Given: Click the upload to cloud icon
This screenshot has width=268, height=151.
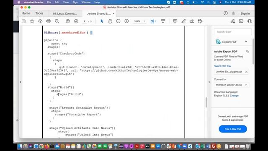Looking at the screenshot, I should pos(40,21).
